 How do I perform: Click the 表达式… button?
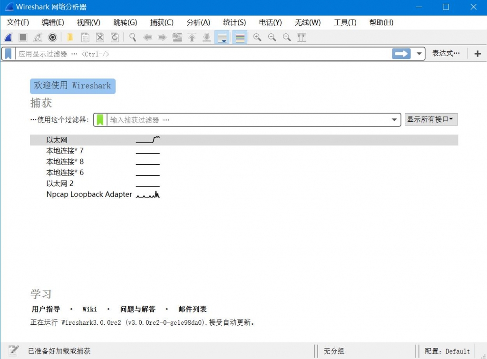coord(446,53)
